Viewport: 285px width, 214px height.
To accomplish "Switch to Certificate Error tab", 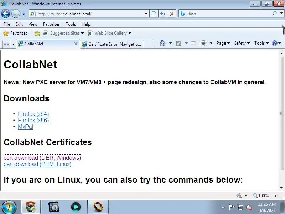I will pos(112,44).
